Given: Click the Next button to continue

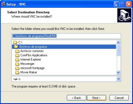Looking at the screenshot, I should (x=97, y=98).
